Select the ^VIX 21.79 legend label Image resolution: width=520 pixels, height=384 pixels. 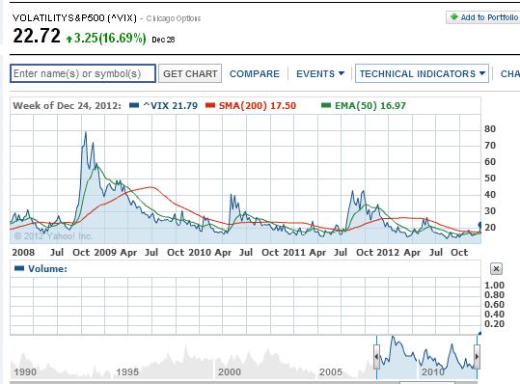pyautogui.click(x=170, y=106)
